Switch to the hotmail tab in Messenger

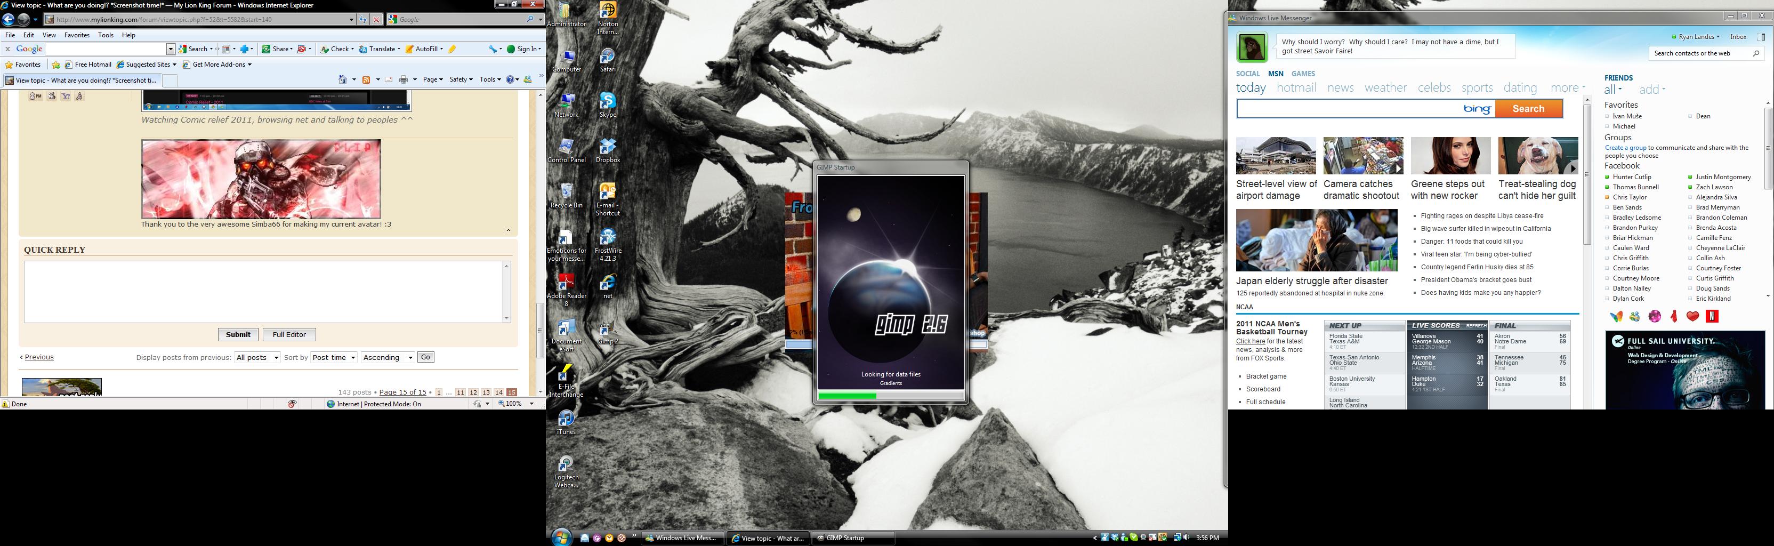pos(1296,88)
